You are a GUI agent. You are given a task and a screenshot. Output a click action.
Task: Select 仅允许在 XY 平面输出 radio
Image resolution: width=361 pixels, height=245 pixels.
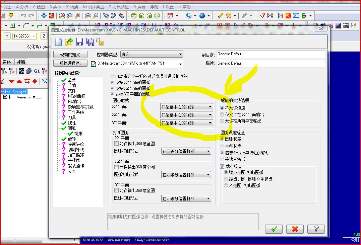tap(222, 114)
